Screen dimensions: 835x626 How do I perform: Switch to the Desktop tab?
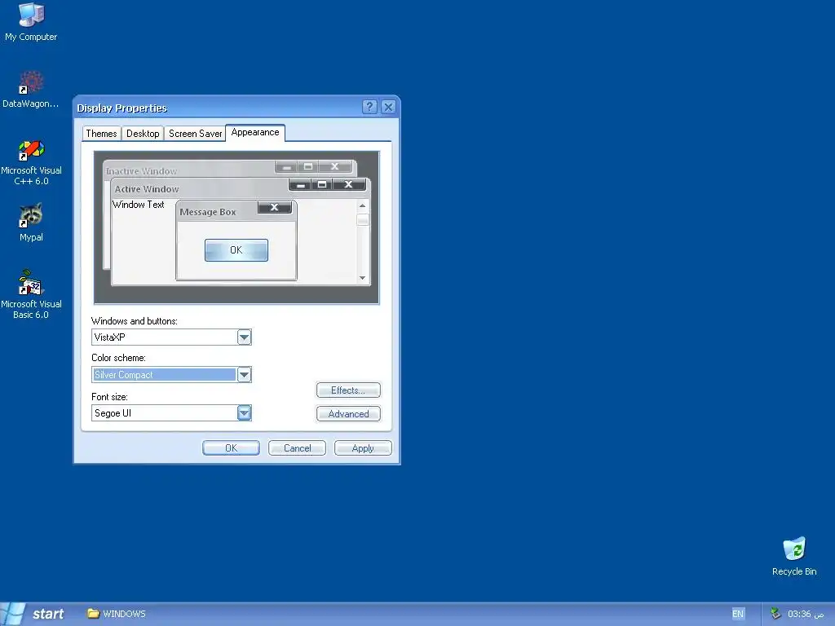pos(143,134)
